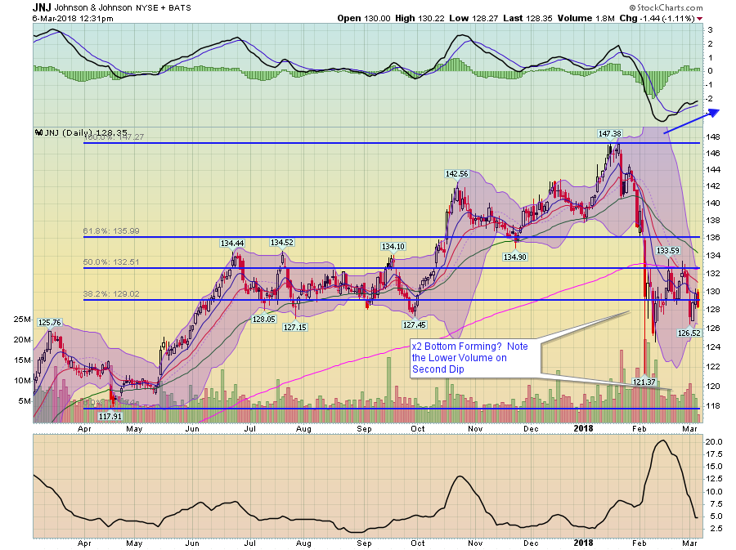
Task: Click the 128.05 price label
Action: click(264, 319)
